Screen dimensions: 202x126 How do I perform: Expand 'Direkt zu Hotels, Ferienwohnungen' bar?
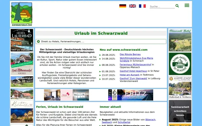coord(101,42)
